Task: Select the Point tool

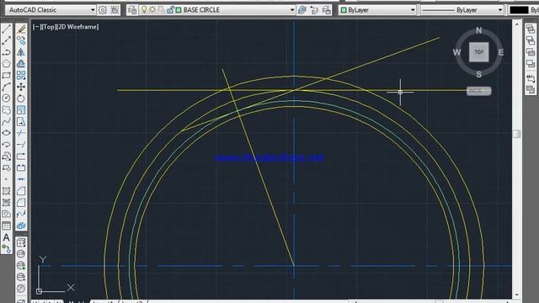Action: [x=6, y=179]
